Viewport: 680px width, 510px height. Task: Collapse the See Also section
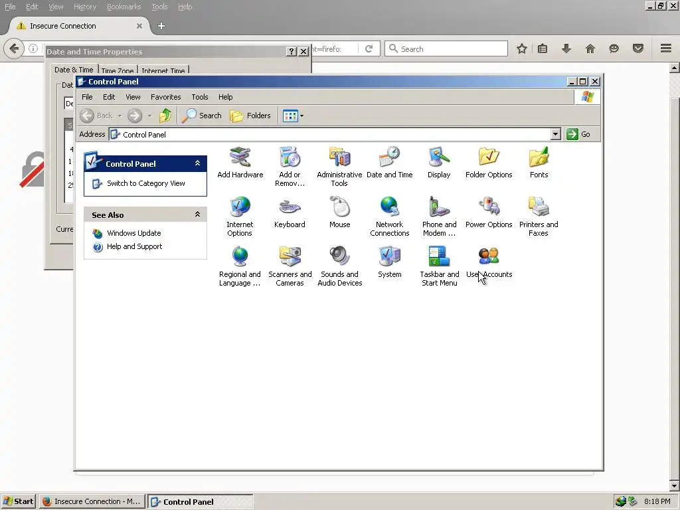tap(197, 214)
